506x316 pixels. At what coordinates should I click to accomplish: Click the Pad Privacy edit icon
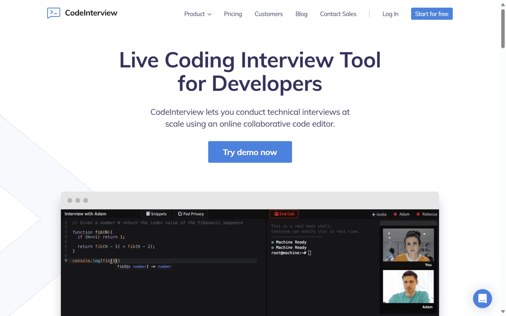coord(180,214)
